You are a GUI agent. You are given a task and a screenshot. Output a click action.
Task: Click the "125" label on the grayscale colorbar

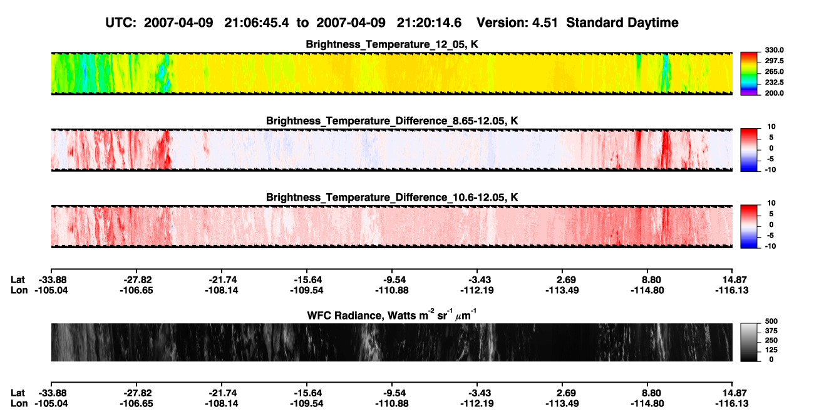[770, 350]
